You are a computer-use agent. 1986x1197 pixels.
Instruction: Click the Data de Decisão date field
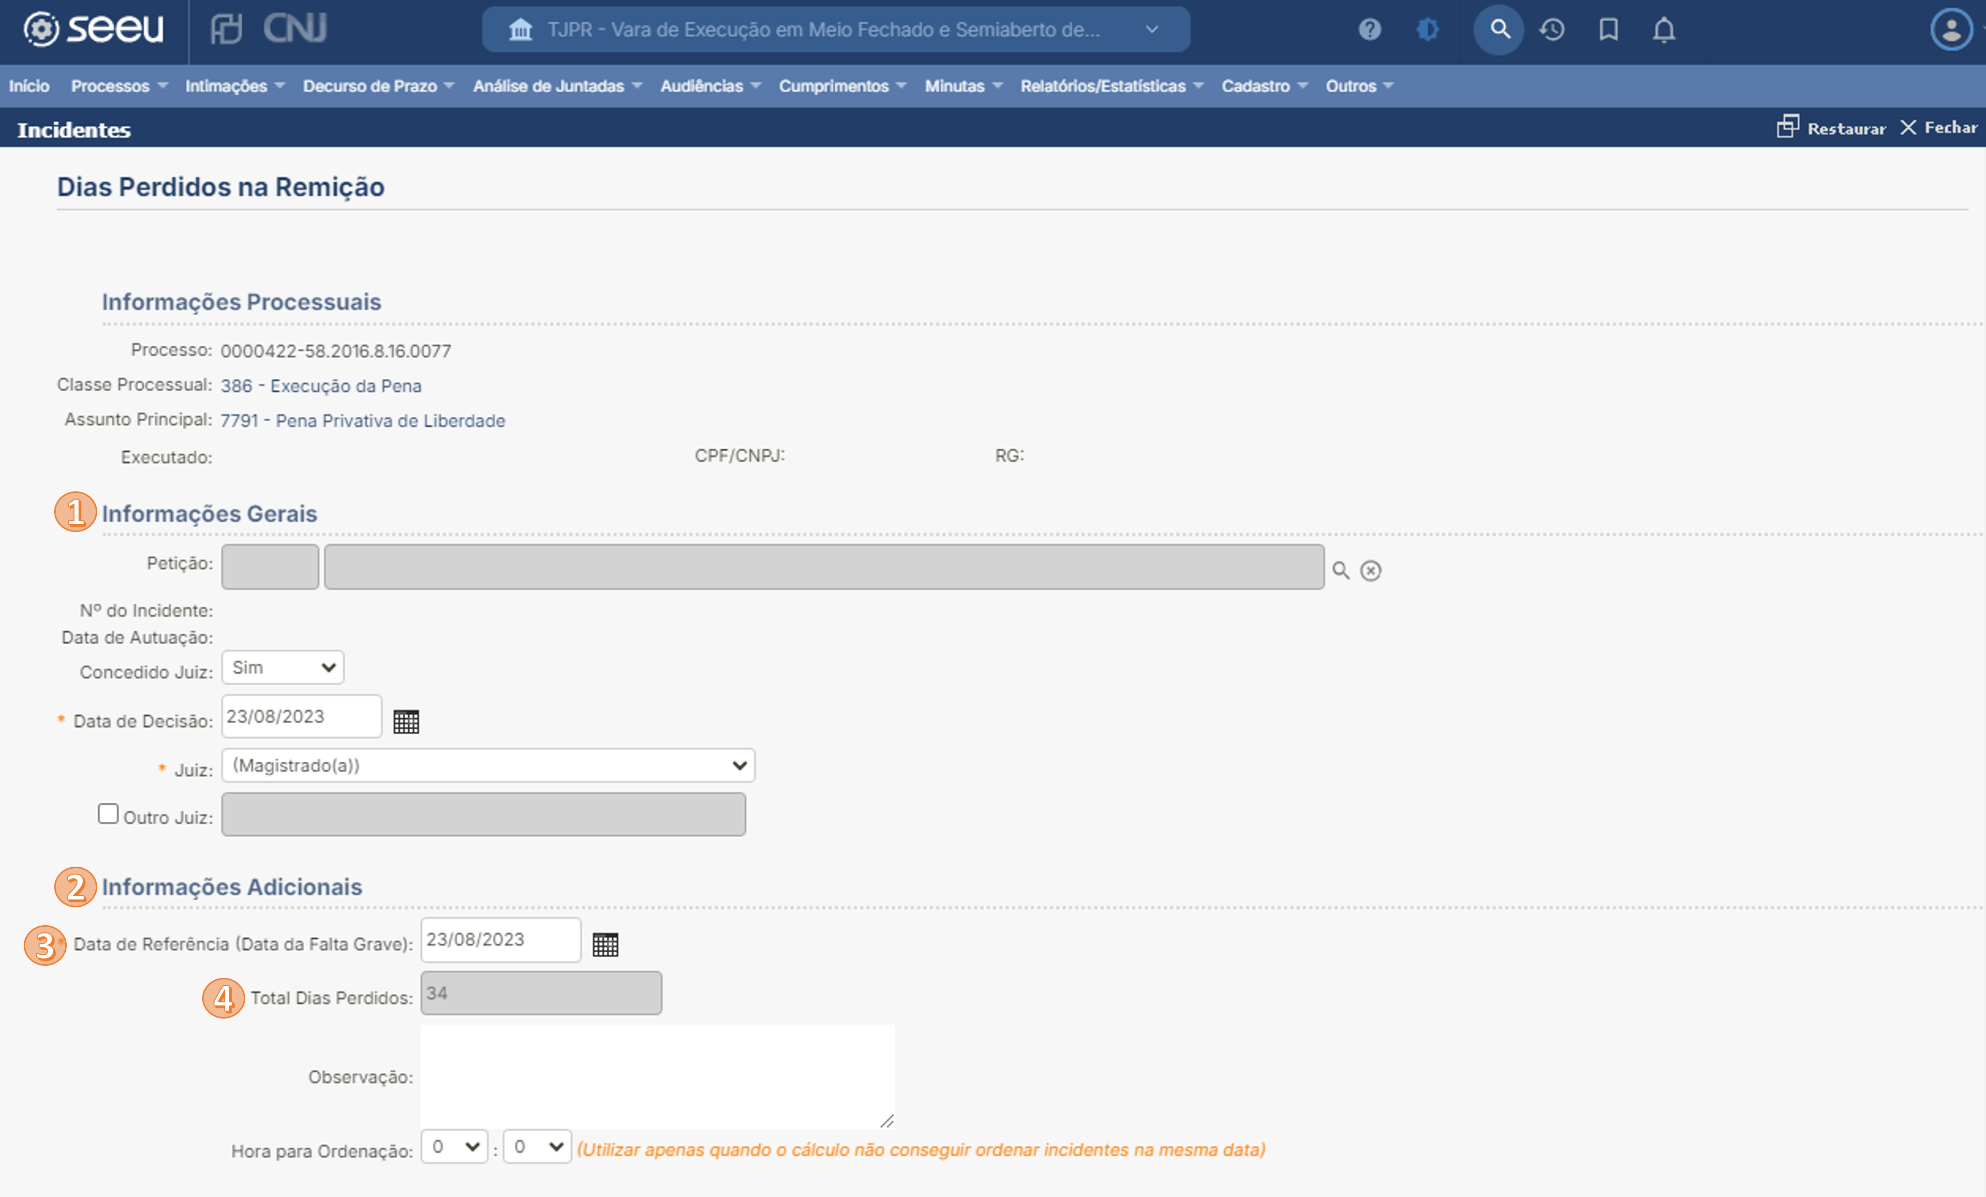click(x=301, y=716)
